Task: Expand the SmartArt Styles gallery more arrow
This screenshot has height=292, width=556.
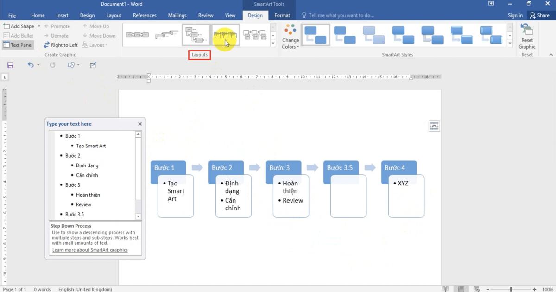Action: (x=510, y=43)
